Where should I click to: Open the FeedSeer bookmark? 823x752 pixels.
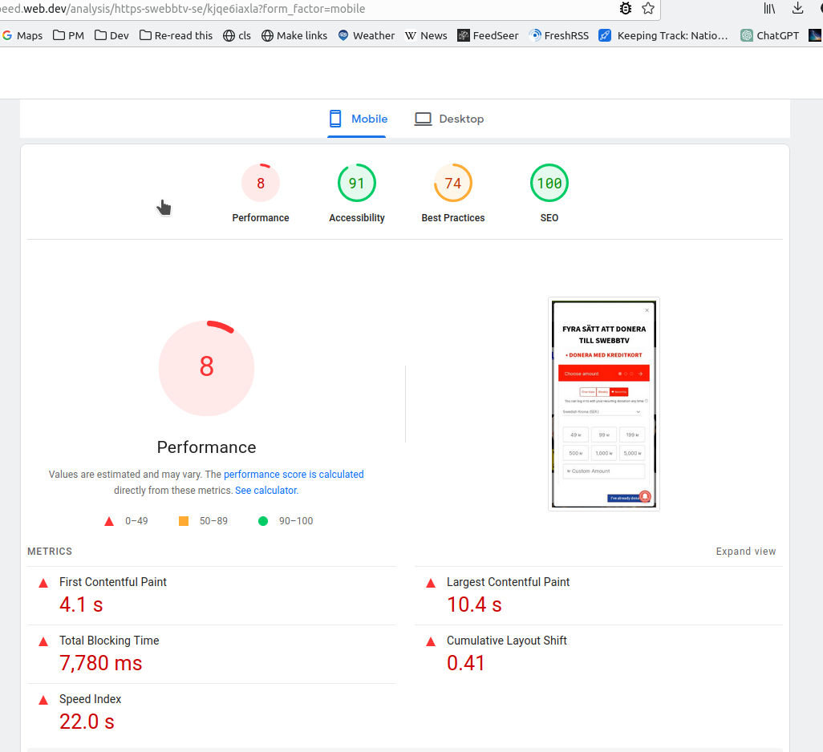488,35
